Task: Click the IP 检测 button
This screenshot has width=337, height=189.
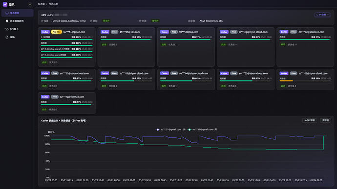Action: (322, 15)
